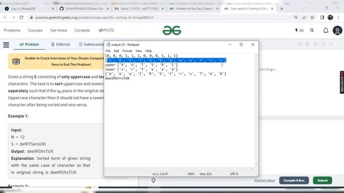Click the Notepad vertical scrollbar
This screenshot has width=344, height=193.
pyautogui.click(x=256, y=110)
